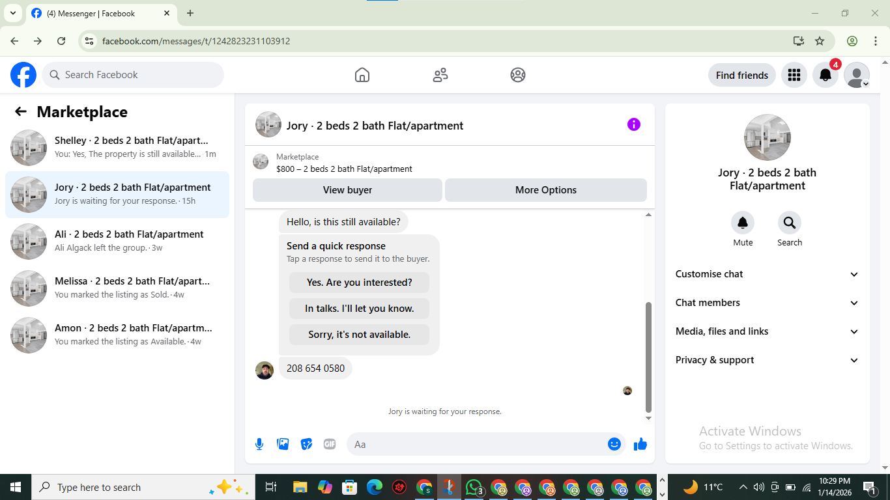890x500 pixels.
Task: Send a voice clip with microphone icon
Action: [259, 444]
